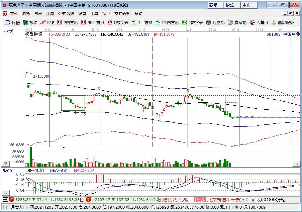Click the red 沪 Shanghai index icon
This screenshot has width=302, height=212.
pos(11,200)
